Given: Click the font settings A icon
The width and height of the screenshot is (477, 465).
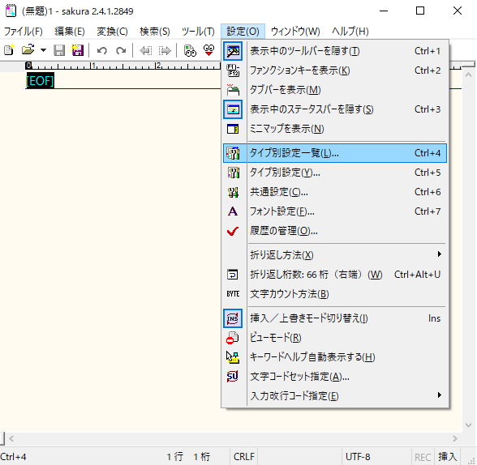Looking at the screenshot, I should click(233, 211).
